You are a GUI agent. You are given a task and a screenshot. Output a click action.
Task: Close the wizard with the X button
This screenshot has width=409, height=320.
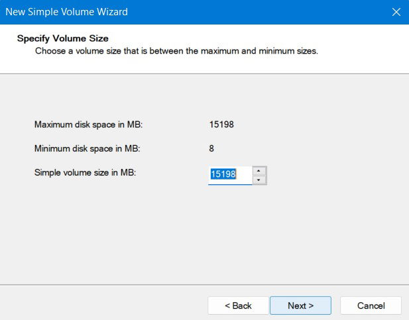click(x=396, y=12)
